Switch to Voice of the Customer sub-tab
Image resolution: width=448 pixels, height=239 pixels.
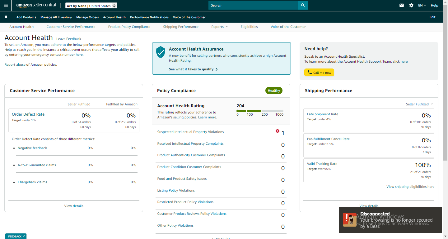tap(288, 27)
